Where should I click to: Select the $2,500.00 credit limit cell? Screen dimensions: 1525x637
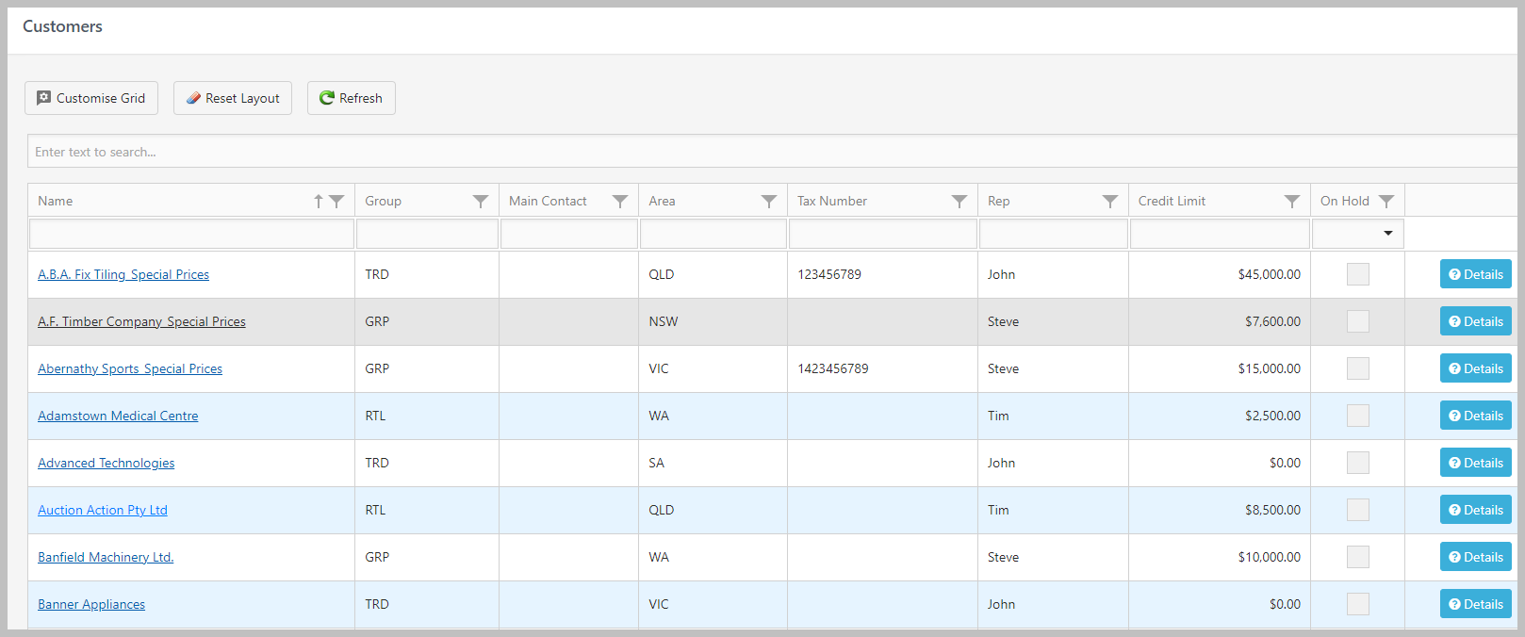[x=1220, y=416]
